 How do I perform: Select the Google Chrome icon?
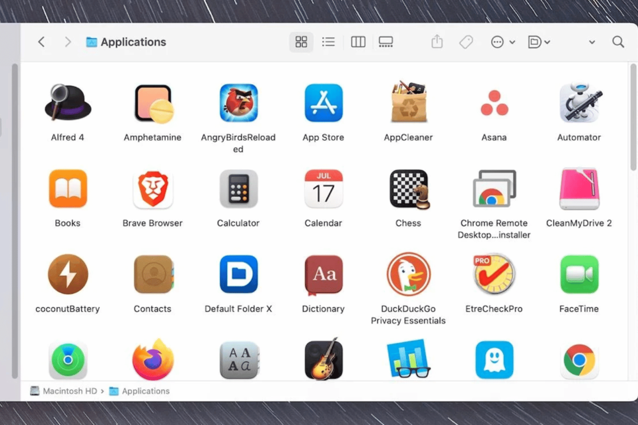pos(579,360)
